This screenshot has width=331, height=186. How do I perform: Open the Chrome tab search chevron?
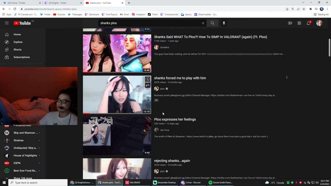point(303,3)
